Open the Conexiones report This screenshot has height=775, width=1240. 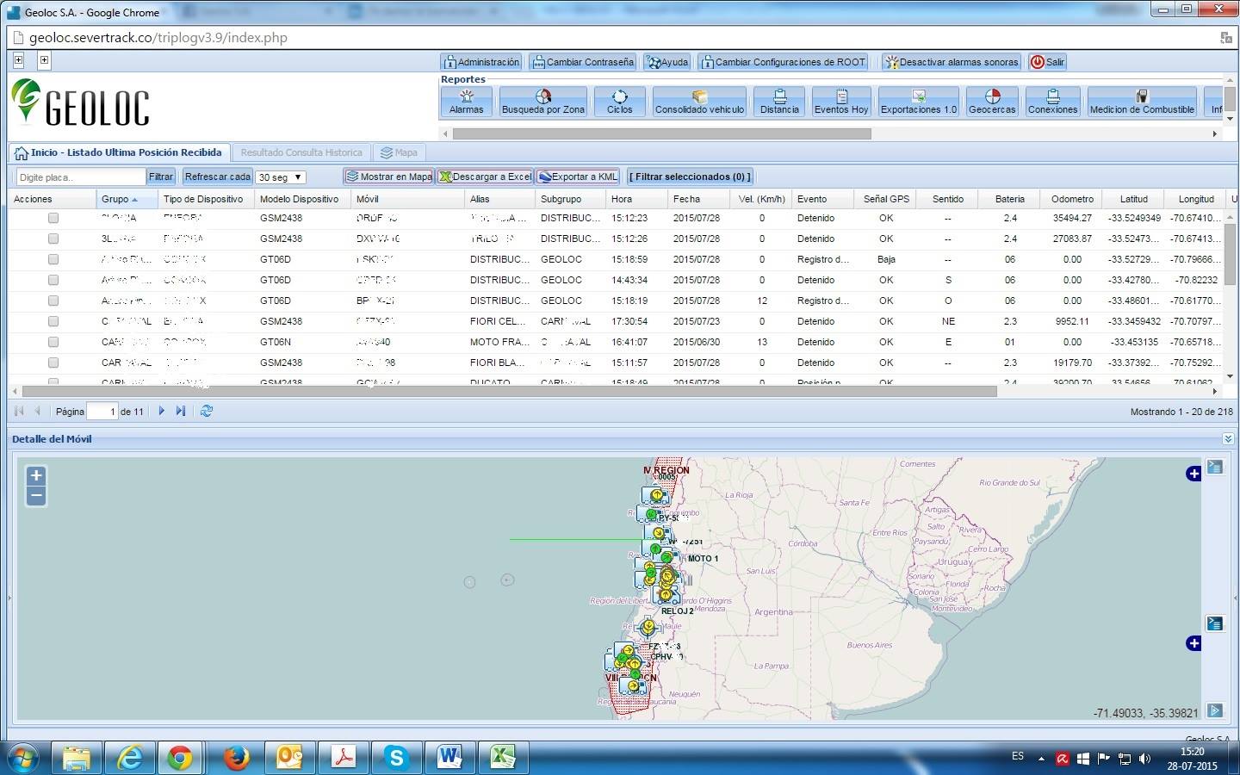point(1052,102)
